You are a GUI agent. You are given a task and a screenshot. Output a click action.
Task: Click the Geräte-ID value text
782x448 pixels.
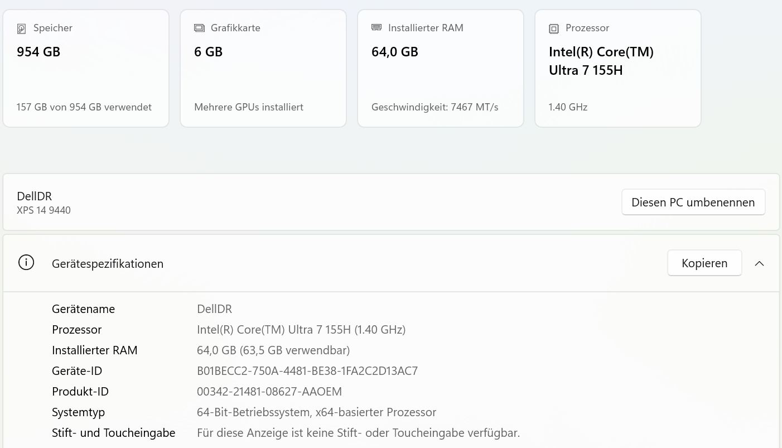pyautogui.click(x=307, y=371)
